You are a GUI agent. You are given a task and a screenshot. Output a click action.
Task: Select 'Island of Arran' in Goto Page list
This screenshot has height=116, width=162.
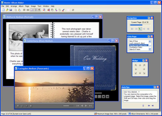139,49
